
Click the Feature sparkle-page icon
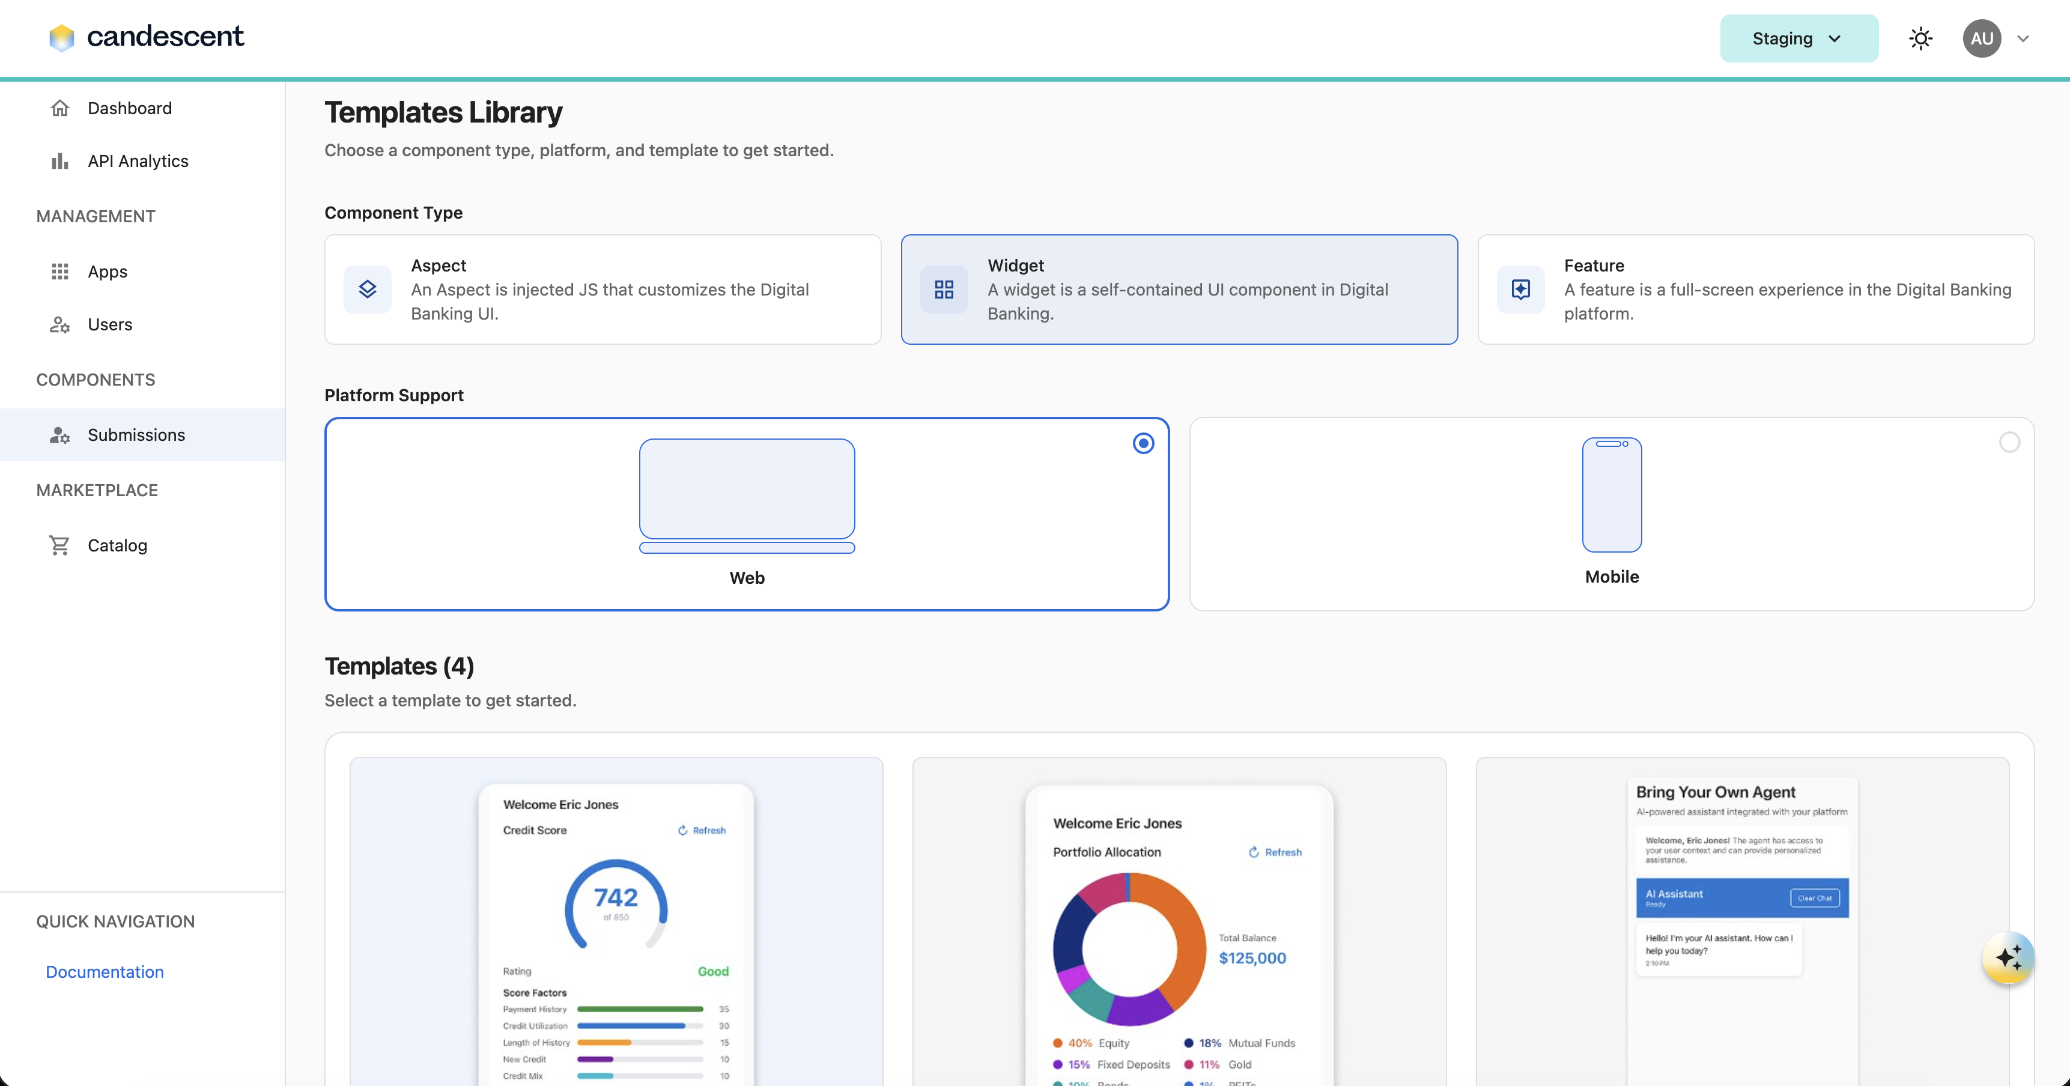[x=1520, y=289]
